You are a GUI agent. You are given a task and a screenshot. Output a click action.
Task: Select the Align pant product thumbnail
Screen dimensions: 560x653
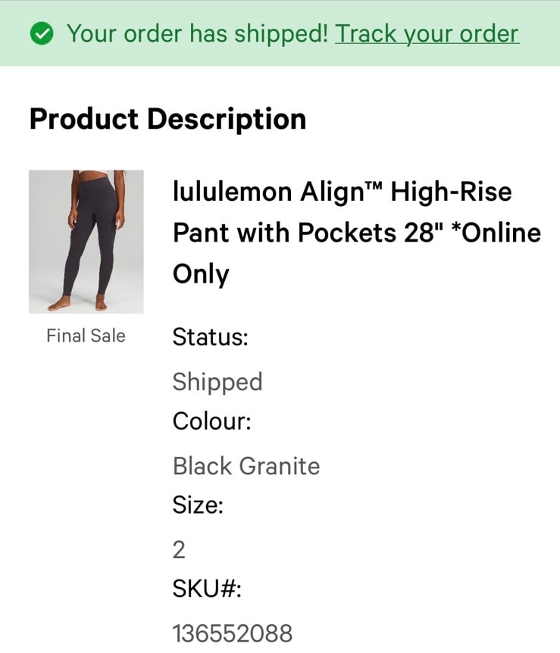[86, 242]
